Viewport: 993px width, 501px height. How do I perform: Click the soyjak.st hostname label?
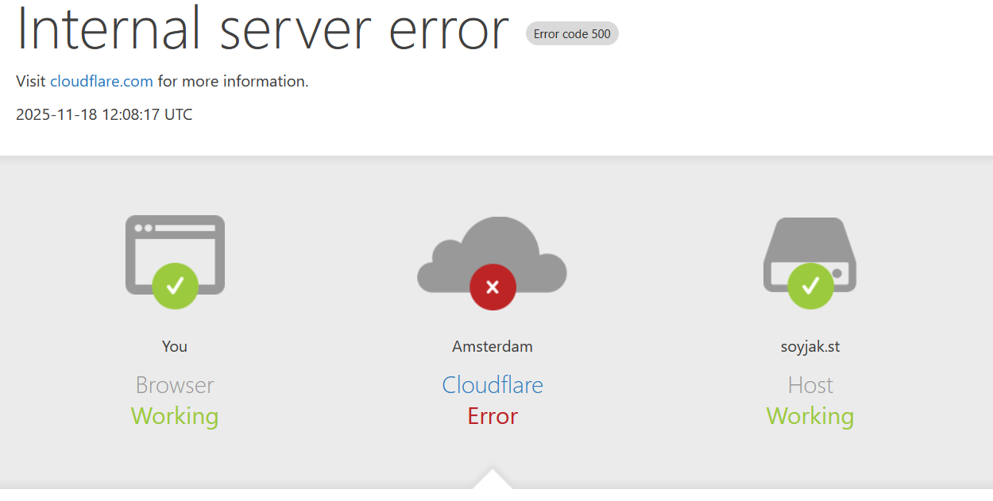[x=810, y=346]
